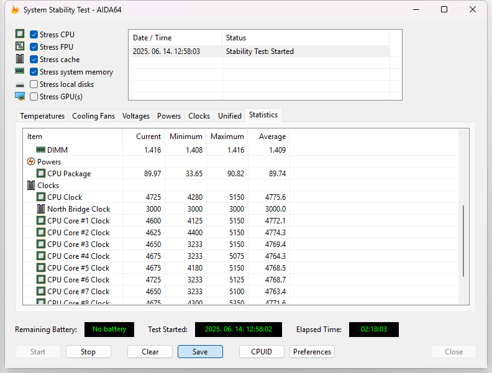
Task: Stop the stability test
Action: pyautogui.click(x=88, y=352)
